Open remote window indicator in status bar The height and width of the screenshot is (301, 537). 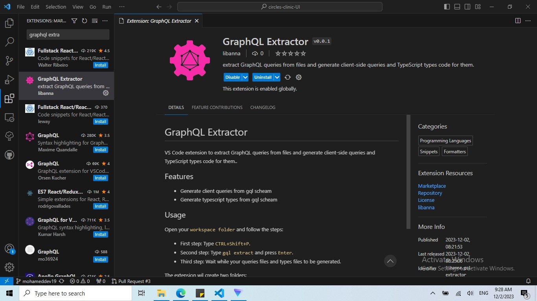tap(7, 281)
